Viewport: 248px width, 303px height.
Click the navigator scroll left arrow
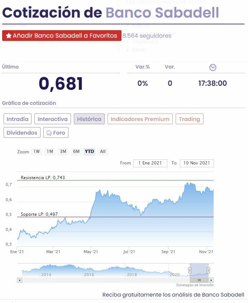[x=19, y=280]
